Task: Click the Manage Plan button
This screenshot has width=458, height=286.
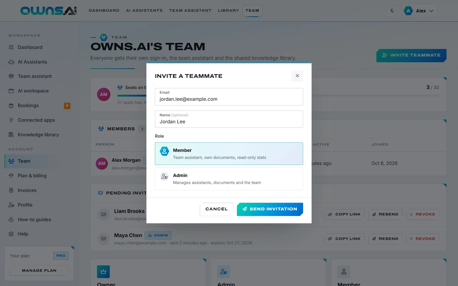Action: point(39,270)
